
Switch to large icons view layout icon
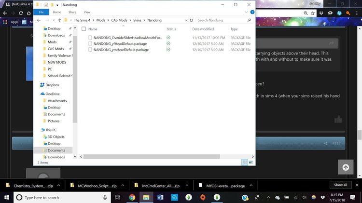(251, 162)
